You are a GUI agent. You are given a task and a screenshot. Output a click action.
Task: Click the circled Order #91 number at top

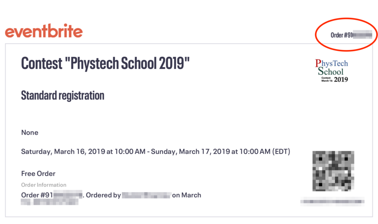pyautogui.click(x=351, y=35)
